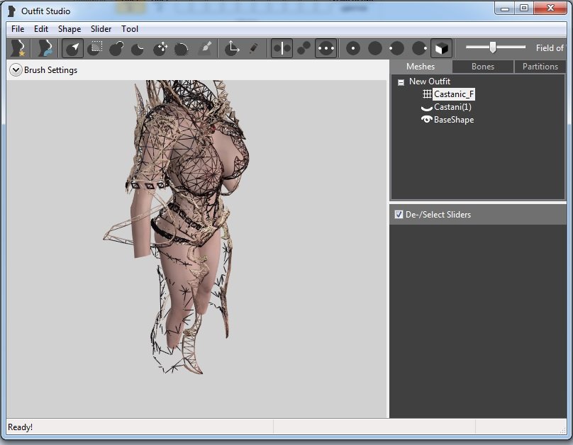The height and width of the screenshot is (445, 573).
Task: Click the Load Project toolbar icon
Action: [x=45, y=48]
